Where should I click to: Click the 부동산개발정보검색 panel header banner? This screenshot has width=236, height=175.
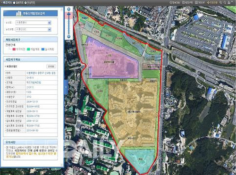pyautogui.click(x=30, y=13)
